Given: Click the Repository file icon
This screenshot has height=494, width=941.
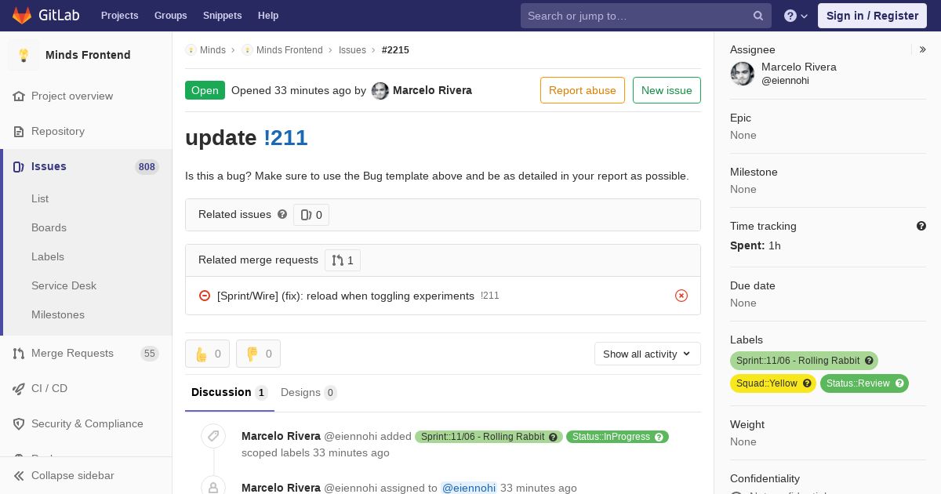Looking at the screenshot, I should (19, 131).
